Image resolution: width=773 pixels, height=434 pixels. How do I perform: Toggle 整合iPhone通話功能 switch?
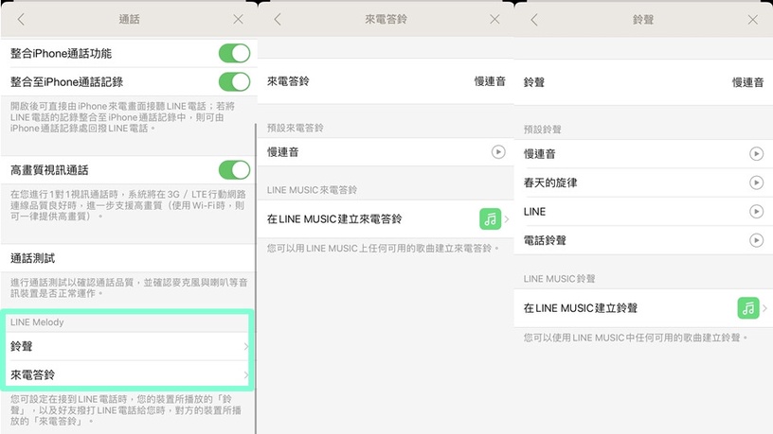[234, 53]
